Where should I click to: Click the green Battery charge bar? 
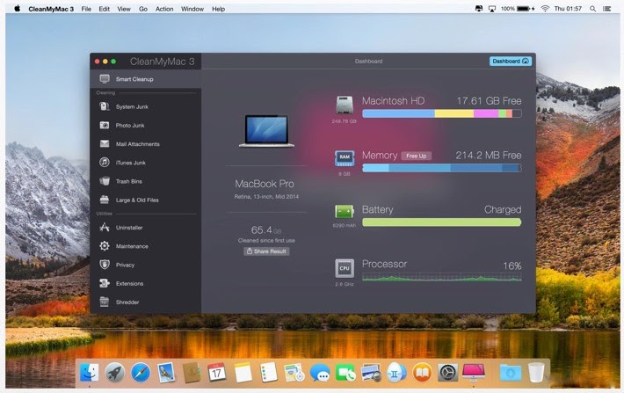(442, 222)
